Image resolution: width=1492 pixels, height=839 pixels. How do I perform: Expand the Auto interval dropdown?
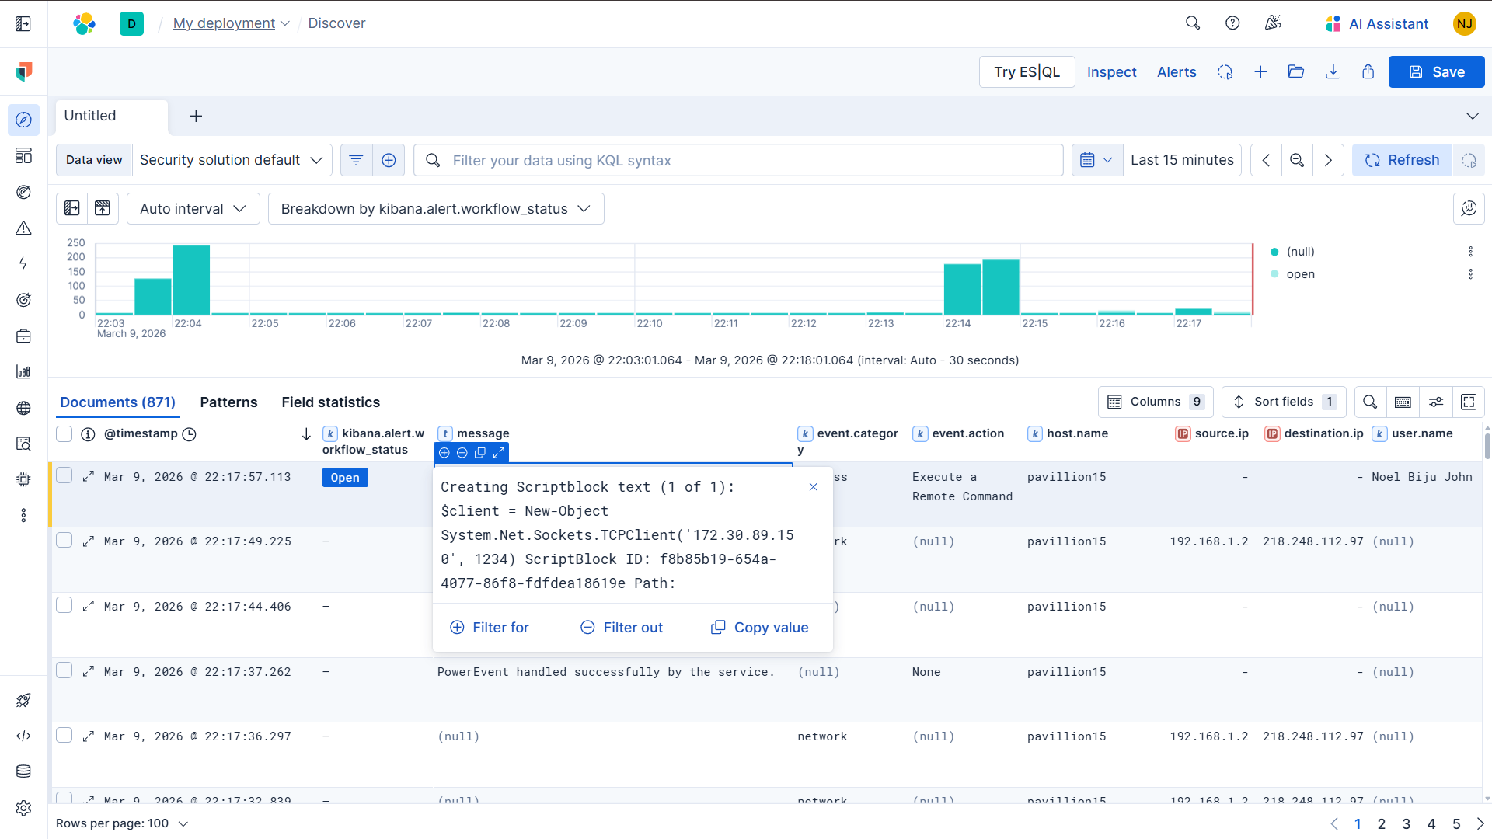coord(193,209)
